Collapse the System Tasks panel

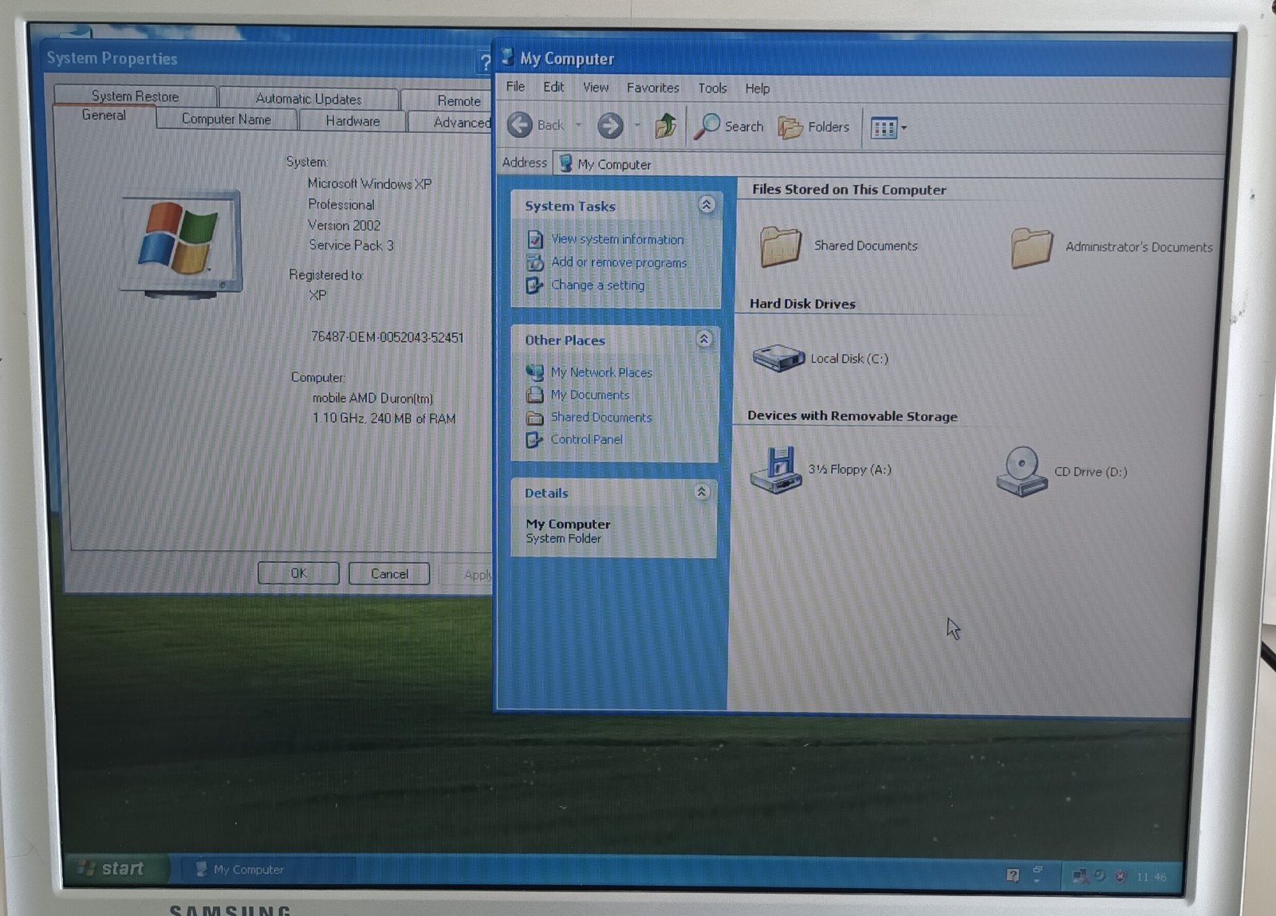click(706, 205)
